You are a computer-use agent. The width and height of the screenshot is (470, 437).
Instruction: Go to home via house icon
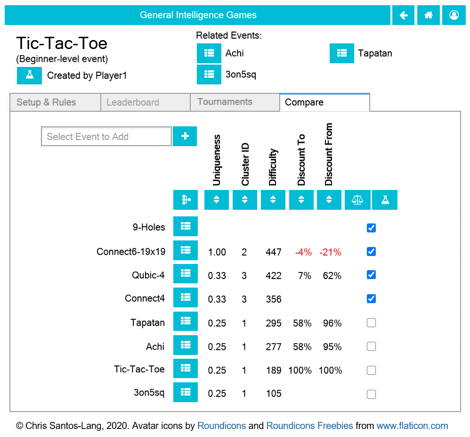429,15
